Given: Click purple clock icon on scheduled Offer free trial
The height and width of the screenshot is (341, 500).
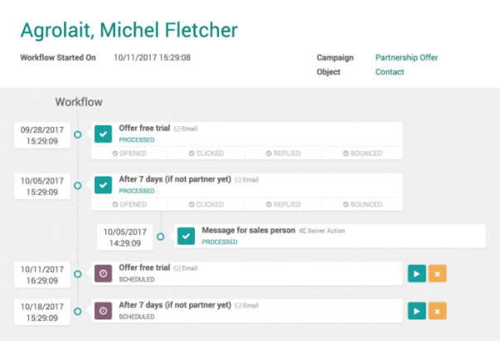Looking at the screenshot, I should (x=104, y=274).
